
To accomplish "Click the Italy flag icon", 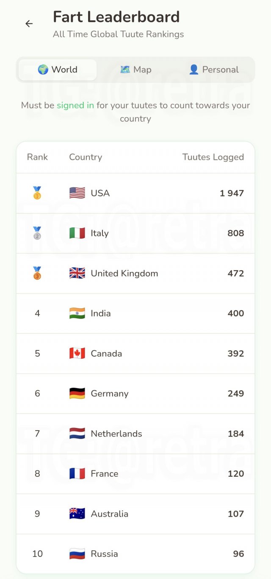I will 77,233.
